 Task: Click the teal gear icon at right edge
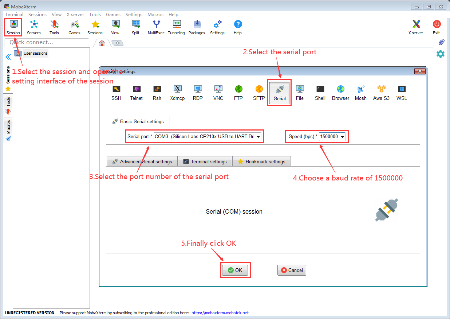click(x=441, y=54)
